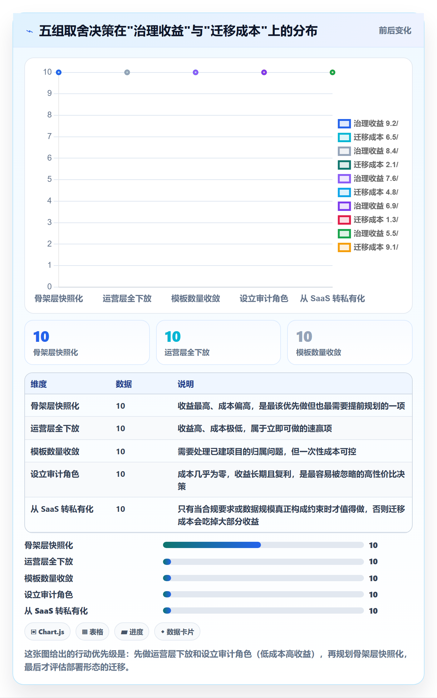Select the green chart point for 从 SaaS 转私有化
The image size is (437, 698).
(332, 72)
